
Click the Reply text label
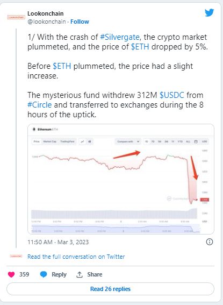(59, 274)
